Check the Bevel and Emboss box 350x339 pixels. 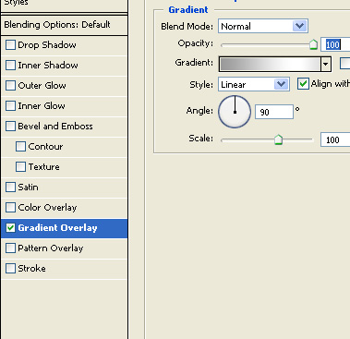point(10,127)
